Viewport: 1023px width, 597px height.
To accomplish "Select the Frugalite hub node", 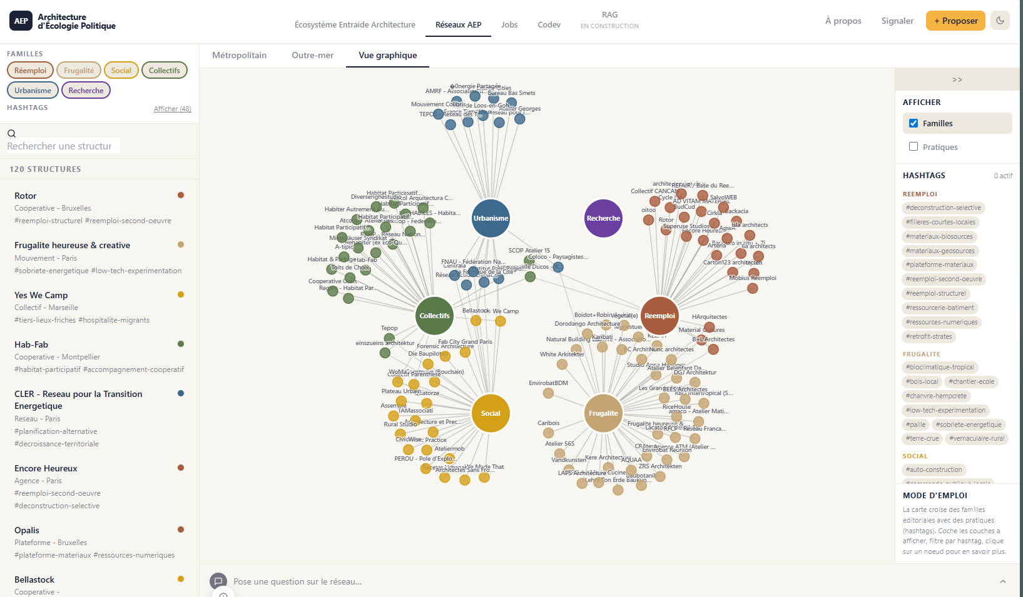I will click(x=603, y=413).
